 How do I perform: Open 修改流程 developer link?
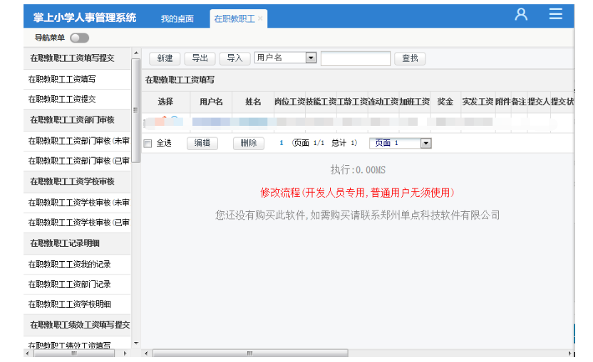coord(357,193)
